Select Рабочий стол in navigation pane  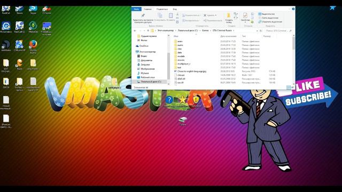[x=146, y=77]
